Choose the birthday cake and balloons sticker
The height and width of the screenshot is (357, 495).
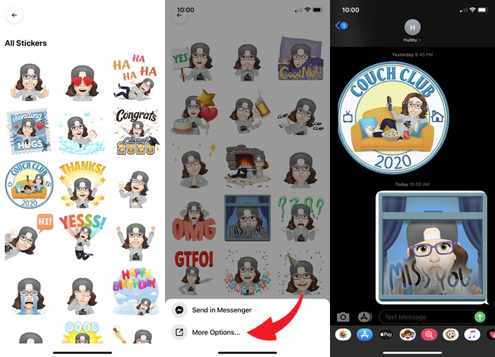click(x=195, y=113)
